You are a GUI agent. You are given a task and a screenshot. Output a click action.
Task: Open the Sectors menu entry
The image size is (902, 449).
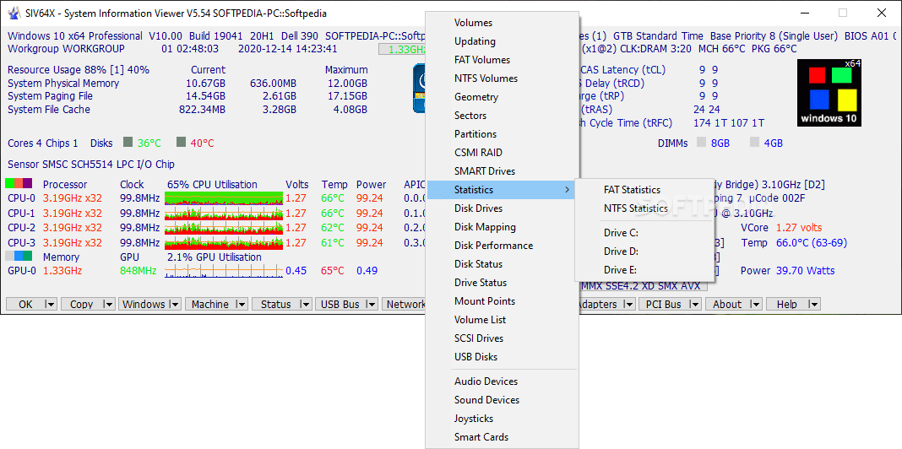pyautogui.click(x=501, y=116)
